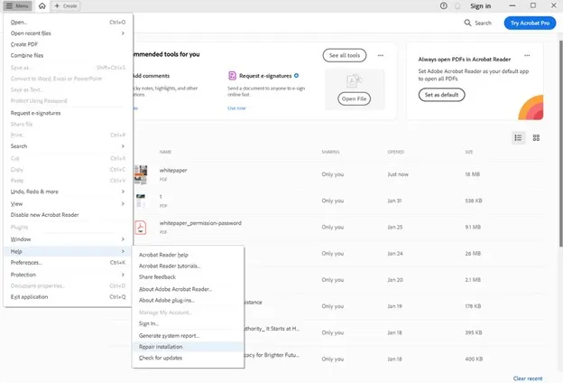Expand the Search submenu
The height and width of the screenshot is (383, 563).
pos(68,146)
